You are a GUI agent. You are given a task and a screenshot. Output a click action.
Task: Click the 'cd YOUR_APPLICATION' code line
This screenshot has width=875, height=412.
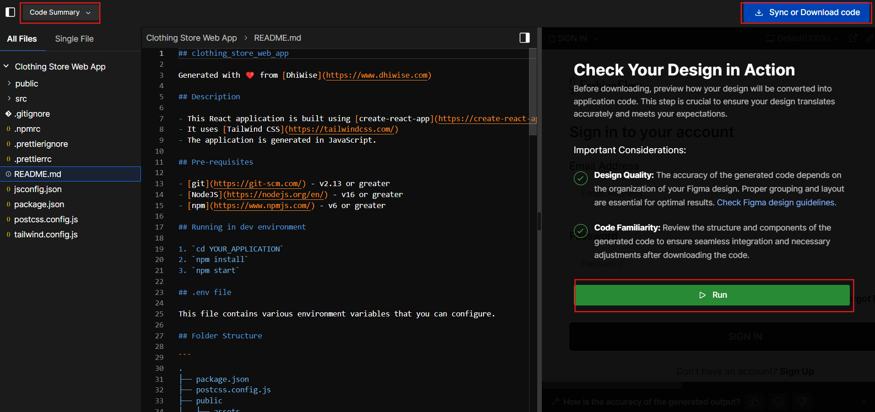tap(231, 249)
